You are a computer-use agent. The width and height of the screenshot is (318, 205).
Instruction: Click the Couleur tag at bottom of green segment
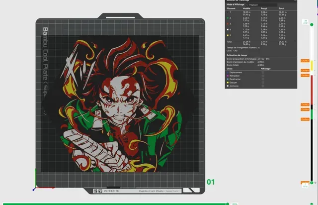[x=305, y=119]
